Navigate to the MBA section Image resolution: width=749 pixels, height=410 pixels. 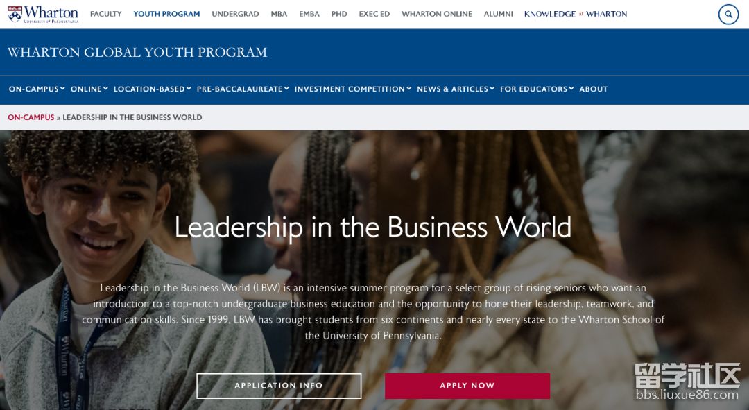[279, 14]
